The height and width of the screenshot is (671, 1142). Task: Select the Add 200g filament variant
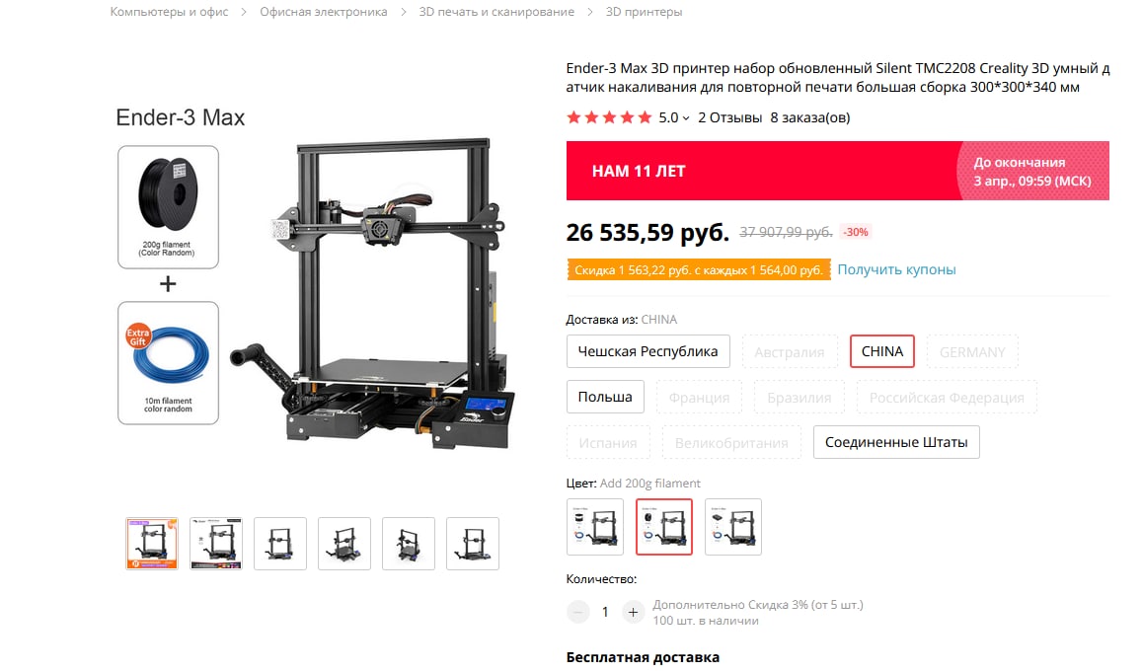coord(664,527)
